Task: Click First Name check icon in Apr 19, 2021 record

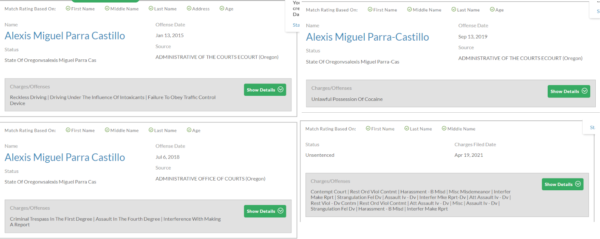Action: [368, 129]
